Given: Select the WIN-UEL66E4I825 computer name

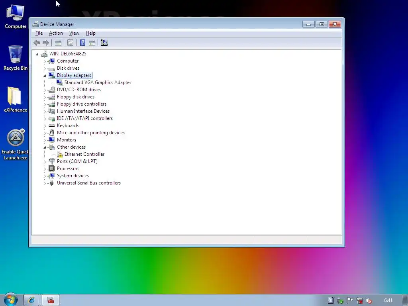Looking at the screenshot, I should 68,54.
